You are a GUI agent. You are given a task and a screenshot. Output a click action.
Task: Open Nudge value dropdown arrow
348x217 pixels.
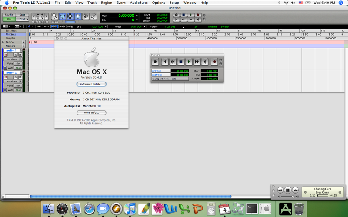pos(144,26)
